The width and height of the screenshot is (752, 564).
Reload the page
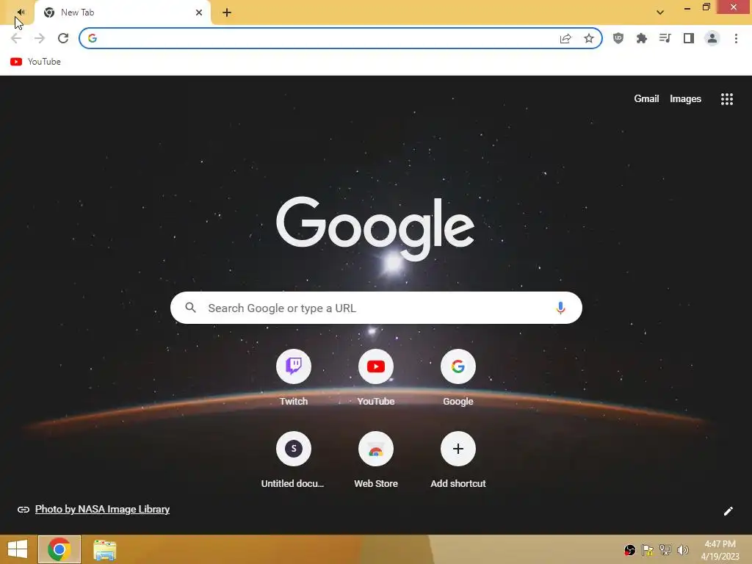(x=63, y=38)
